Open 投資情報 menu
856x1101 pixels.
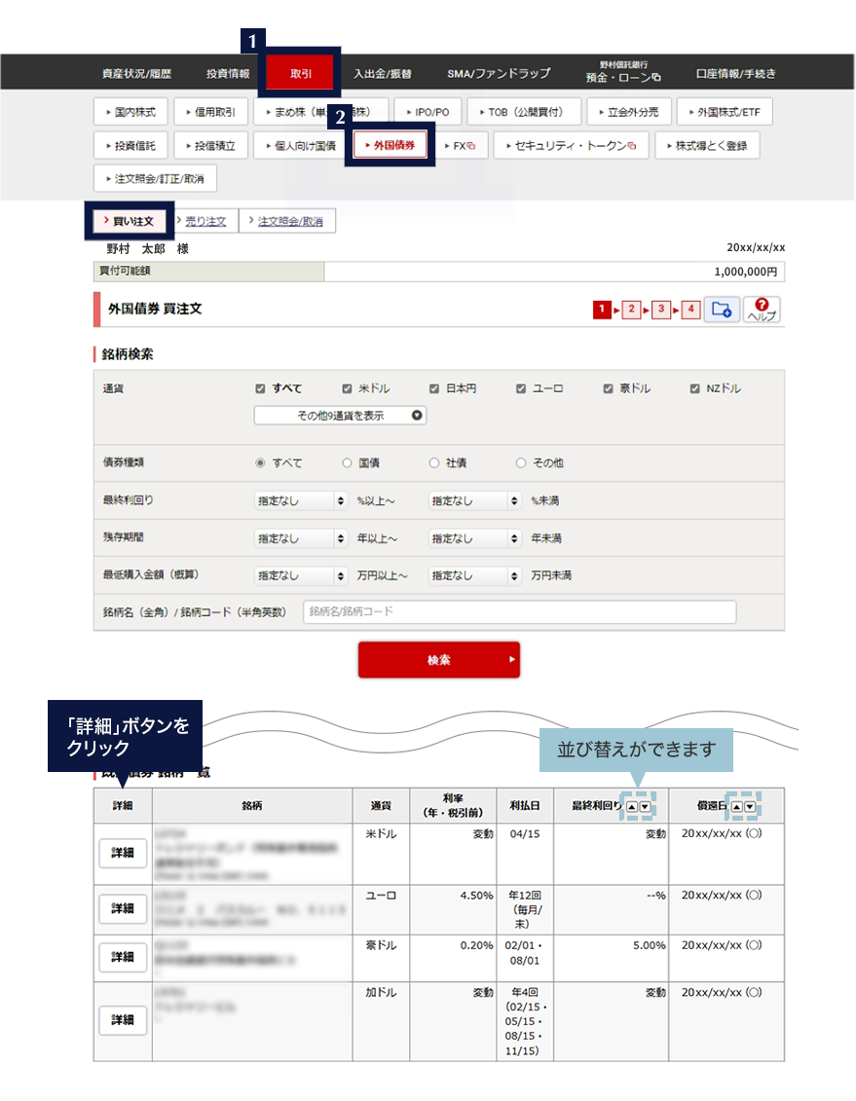tap(228, 73)
